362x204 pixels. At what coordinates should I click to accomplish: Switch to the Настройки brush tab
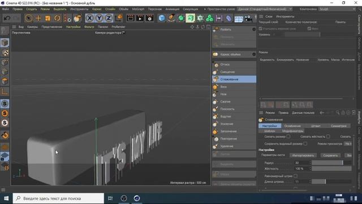coord(270,126)
